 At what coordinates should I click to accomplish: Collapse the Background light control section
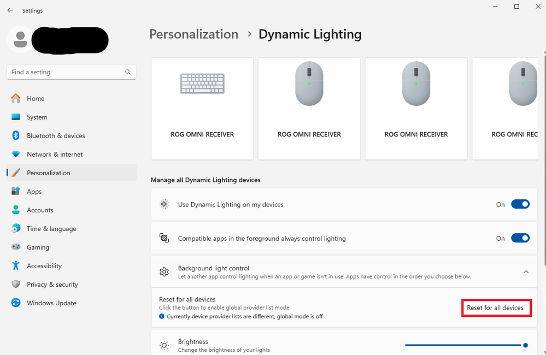526,272
